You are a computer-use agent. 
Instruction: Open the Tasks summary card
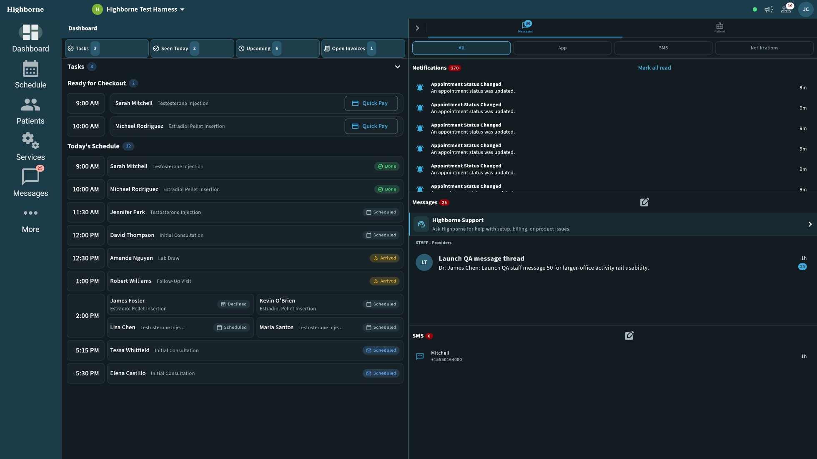point(107,48)
